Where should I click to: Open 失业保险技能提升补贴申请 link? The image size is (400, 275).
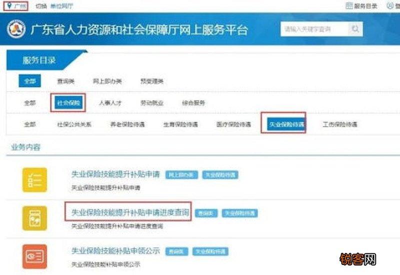115,174
